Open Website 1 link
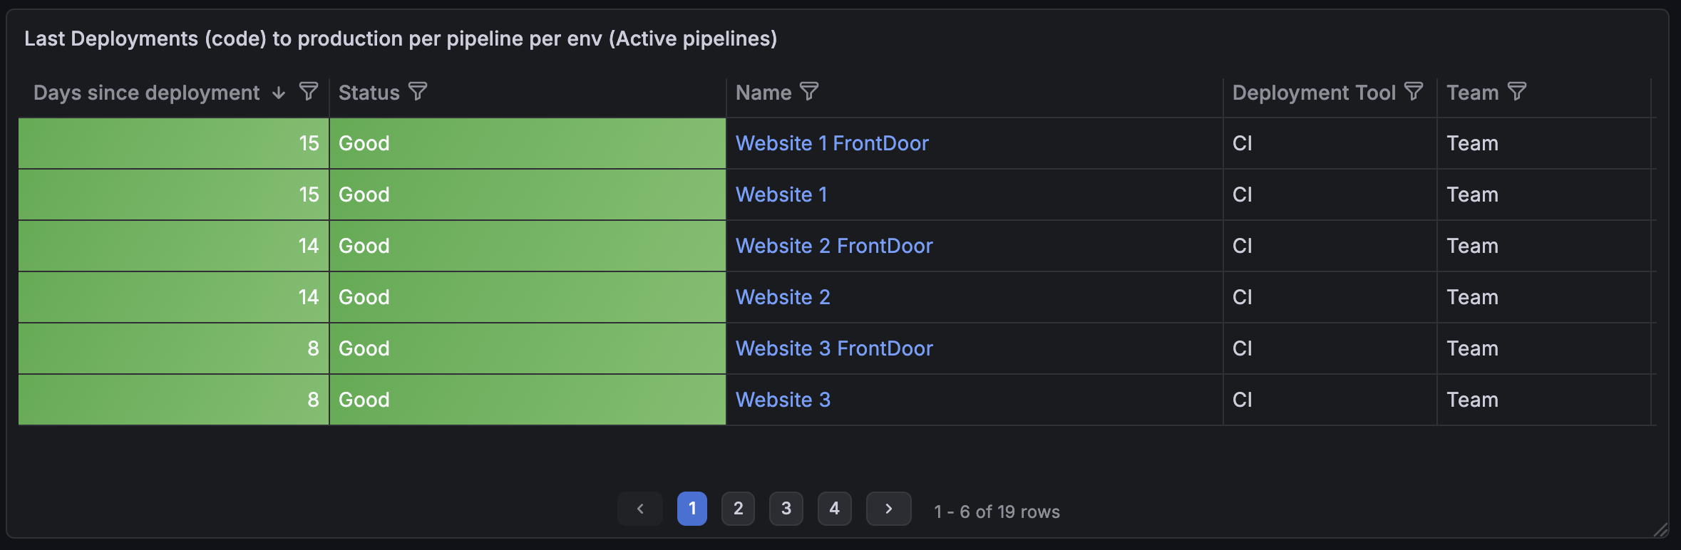This screenshot has height=550, width=1681. (x=781, y=194)
